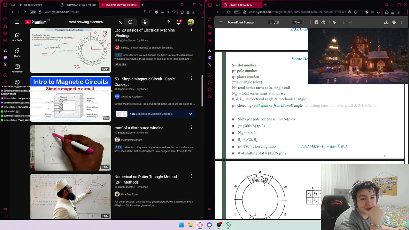Open downloads icon in YouTube window toolbar

(194, 12)
